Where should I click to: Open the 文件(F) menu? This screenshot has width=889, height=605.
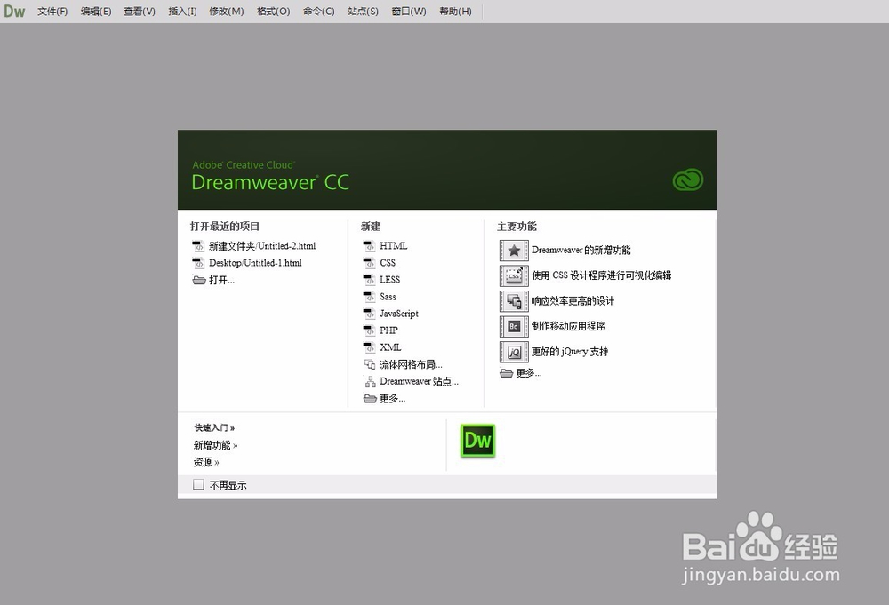[x=52, y=12]
